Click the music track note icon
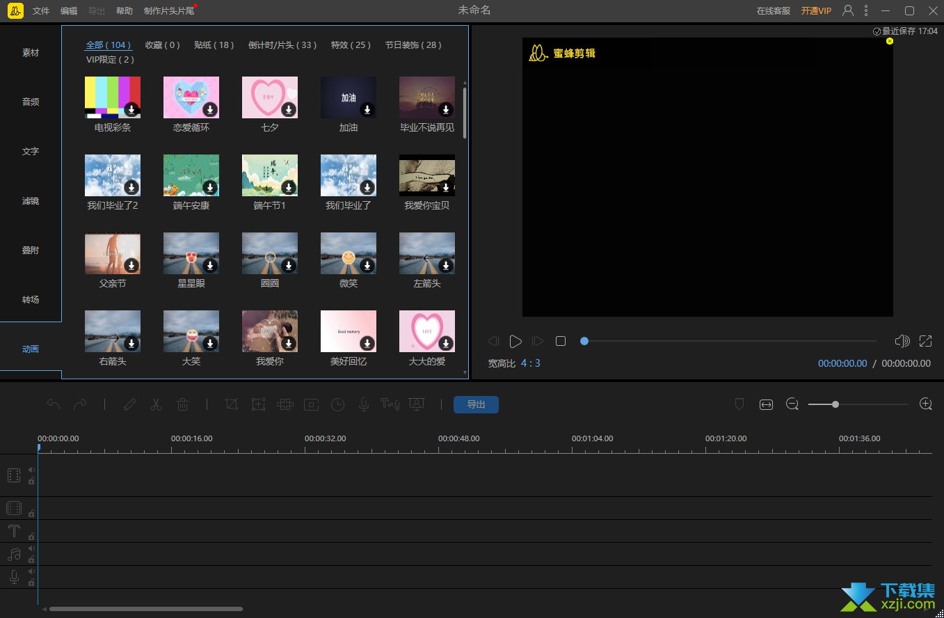This screenshot has width=944, height=618. click(x=14, y=555)
